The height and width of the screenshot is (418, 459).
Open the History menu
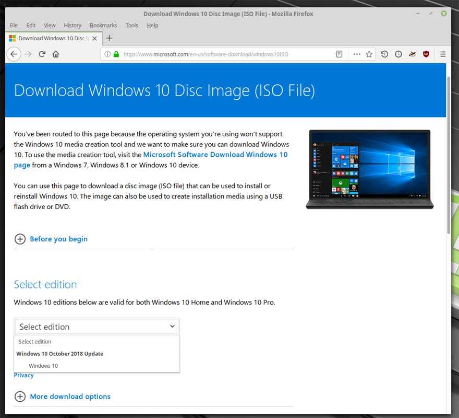pos(73,25)
